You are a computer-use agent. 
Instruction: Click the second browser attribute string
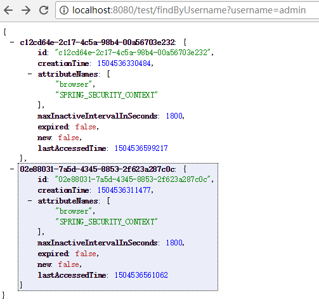click(74, 211)
